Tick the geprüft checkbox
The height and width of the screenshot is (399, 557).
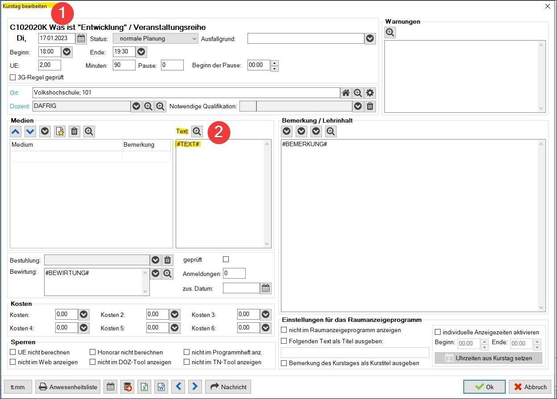click(226, 259)
